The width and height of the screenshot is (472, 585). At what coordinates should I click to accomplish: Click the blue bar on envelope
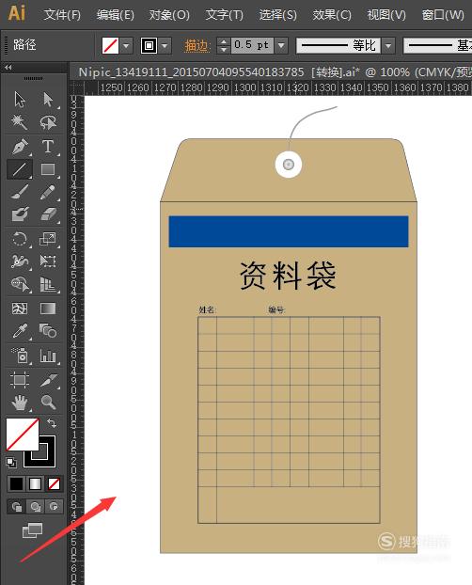[x=289, y=231]
